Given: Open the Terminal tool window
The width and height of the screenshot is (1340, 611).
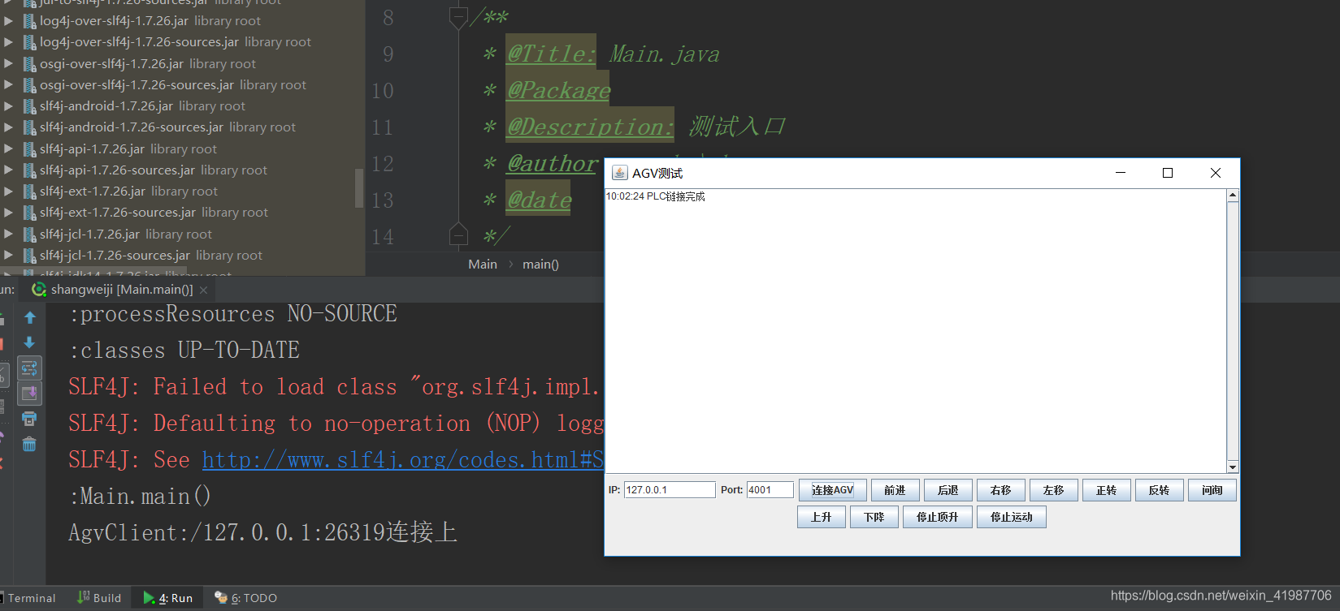Looking at the screenshot, I should pos(30,598).
